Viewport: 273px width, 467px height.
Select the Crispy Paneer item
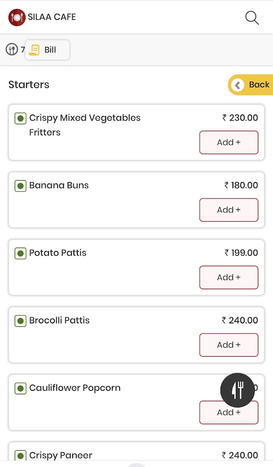click(61, 455)
